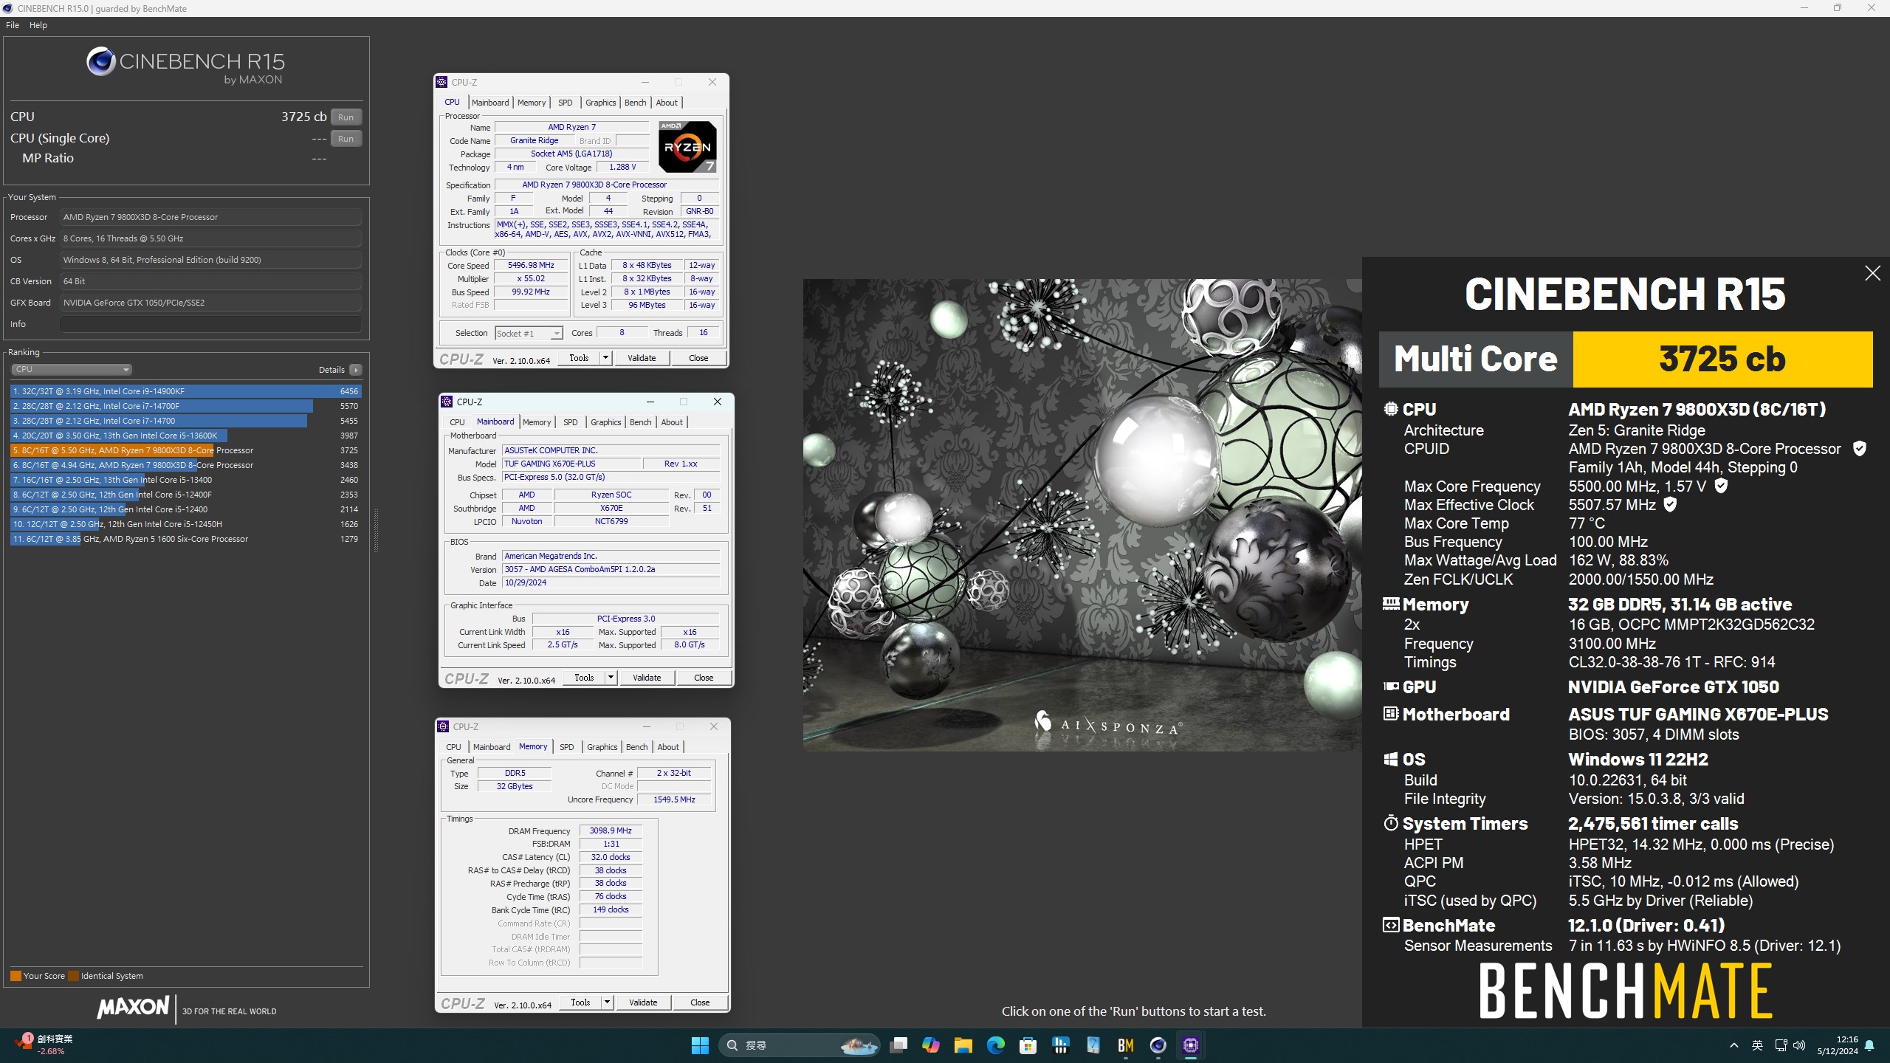Click Tools button in top CPU-Z window
This screenshot has width=1890, height=1063.
click(x=579, y=358)
